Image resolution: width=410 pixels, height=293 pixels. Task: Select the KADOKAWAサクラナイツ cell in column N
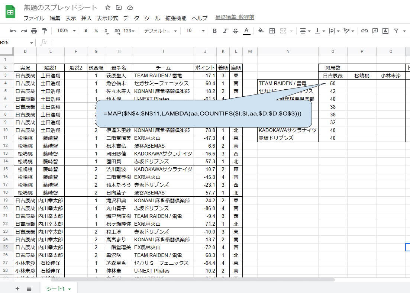tap(288, 130)
